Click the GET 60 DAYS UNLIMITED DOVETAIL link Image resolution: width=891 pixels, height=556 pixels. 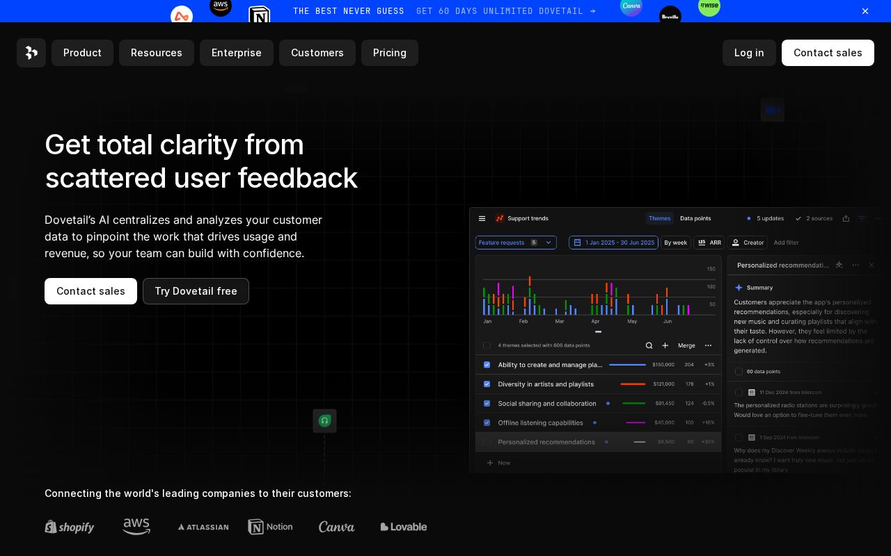pos(506,11)
